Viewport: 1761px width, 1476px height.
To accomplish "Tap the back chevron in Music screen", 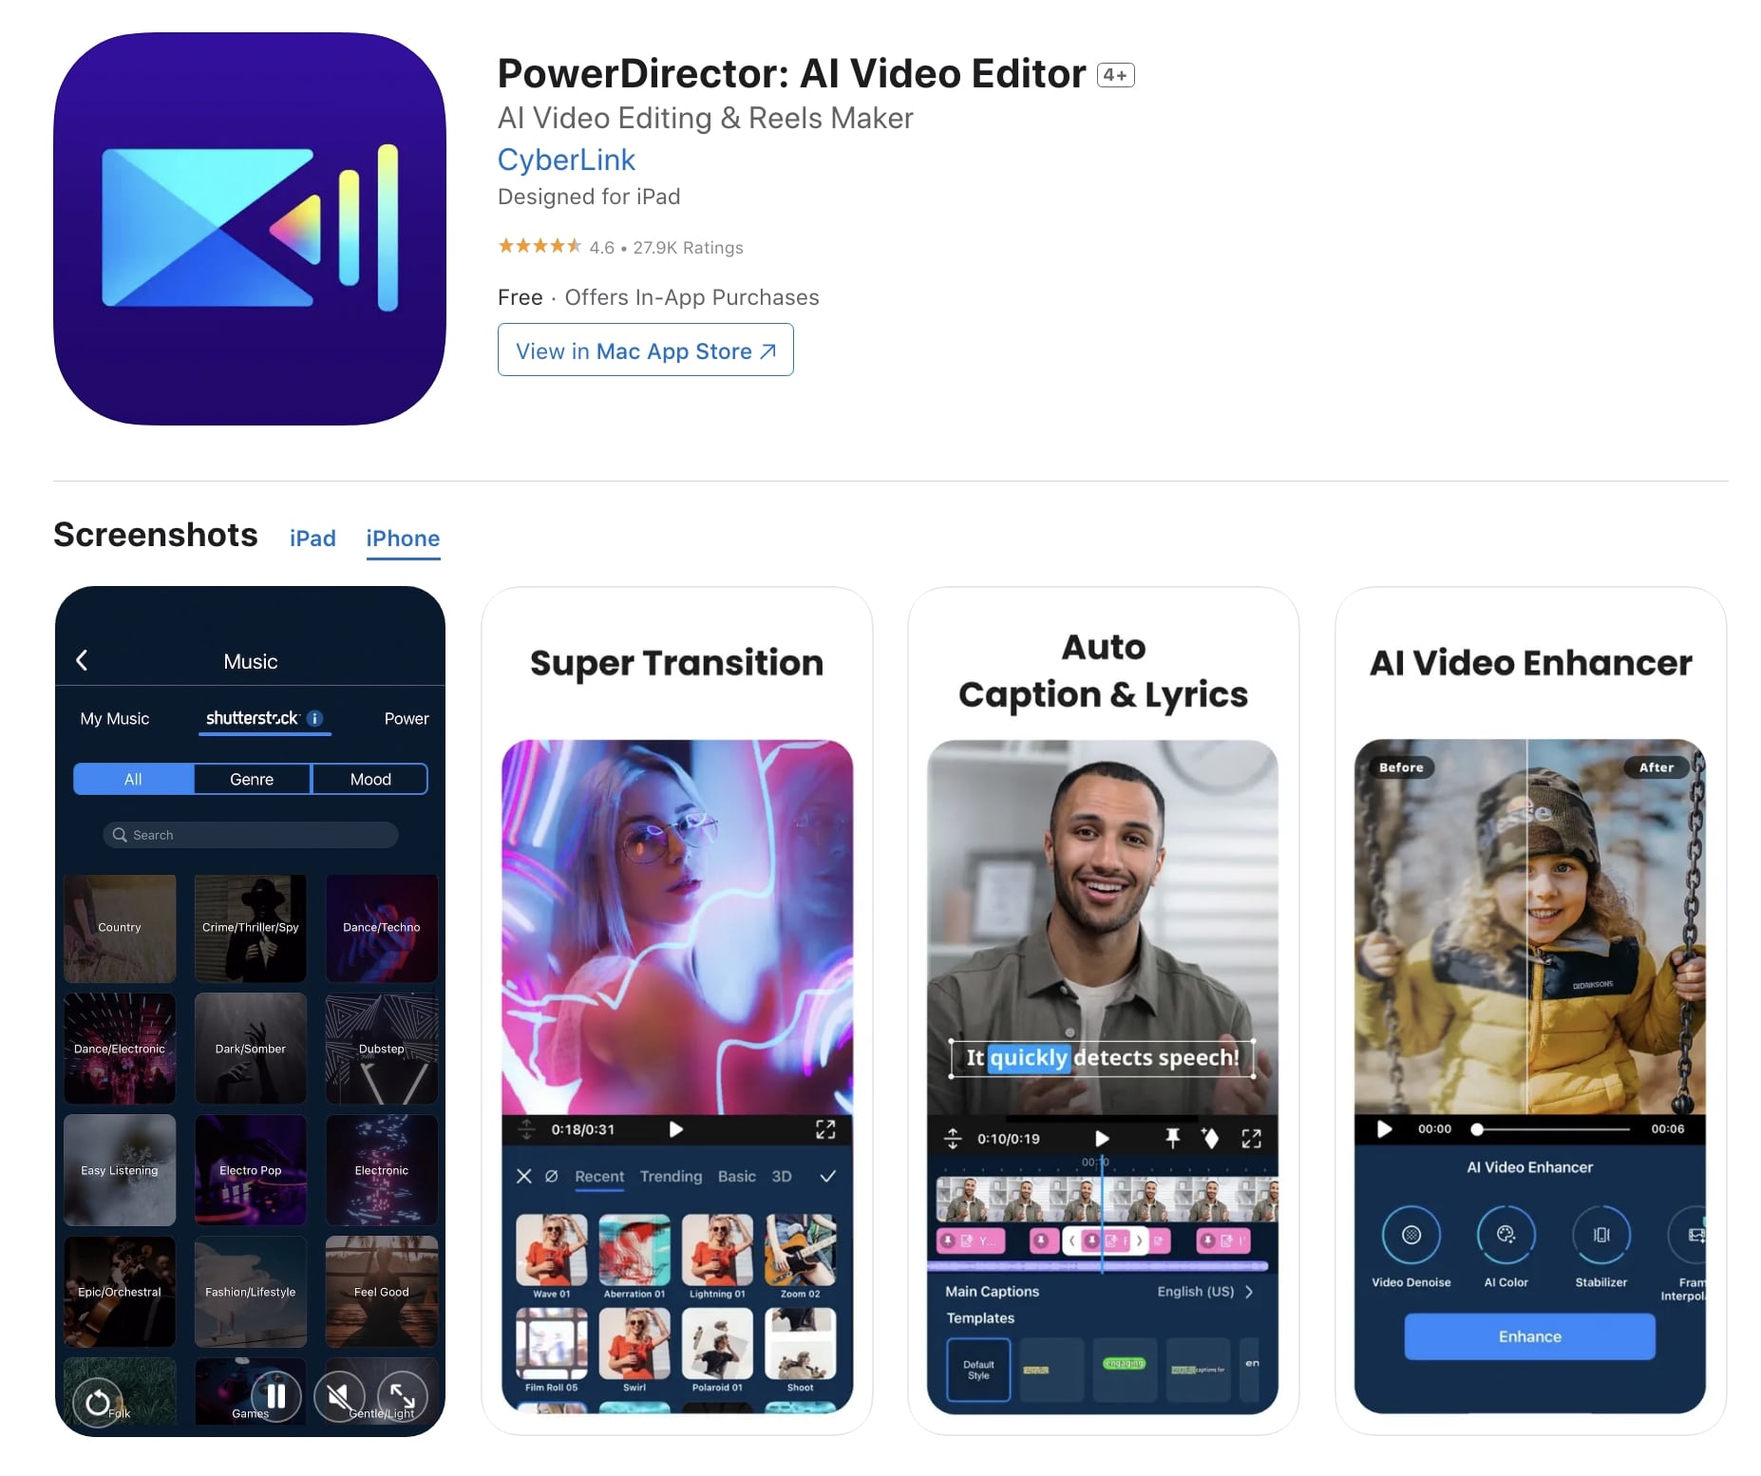I will (83, 660).
